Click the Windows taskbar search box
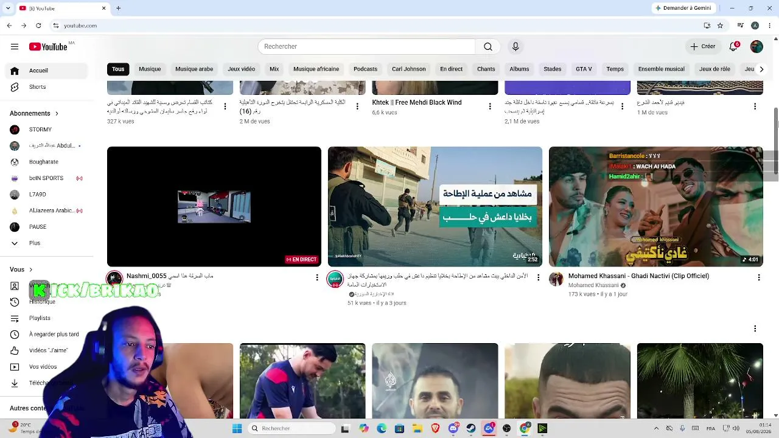Screen dimensions: 779x438 (x=293, y=428)
